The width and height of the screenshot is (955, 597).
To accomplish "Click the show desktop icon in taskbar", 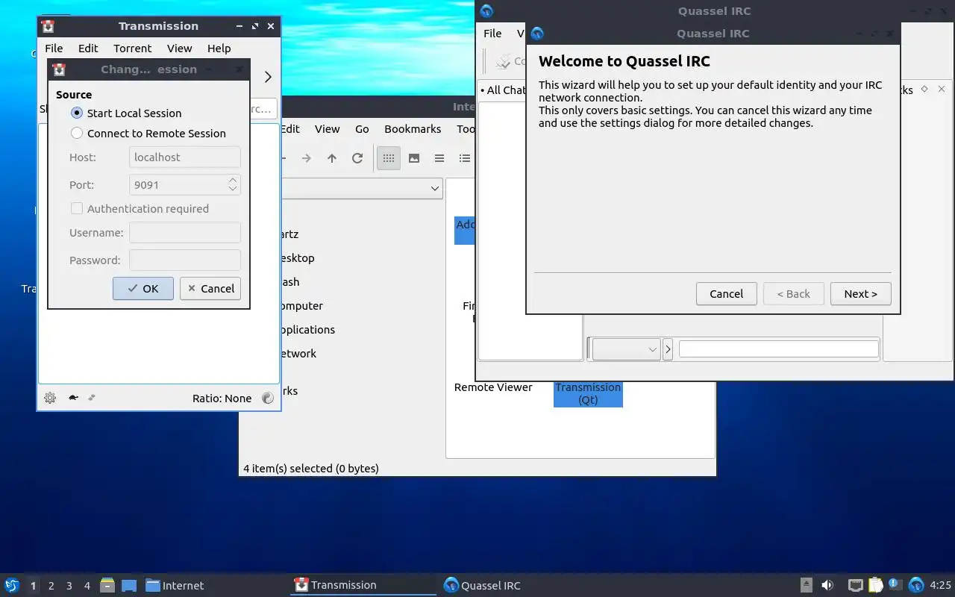I will coord(129,585).
